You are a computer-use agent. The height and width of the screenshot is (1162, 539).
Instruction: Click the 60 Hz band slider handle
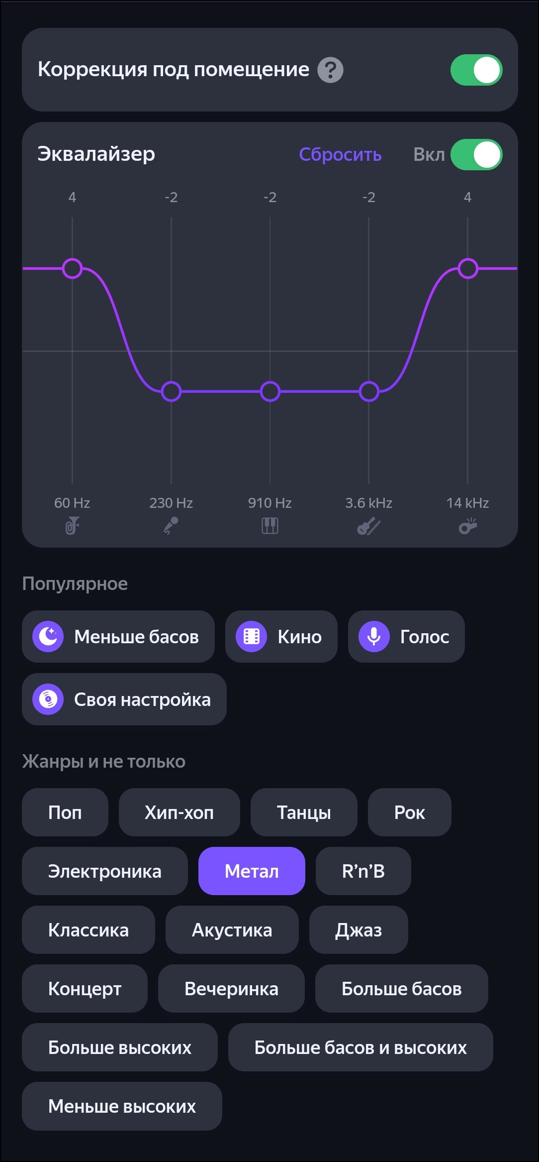(73, 268)
